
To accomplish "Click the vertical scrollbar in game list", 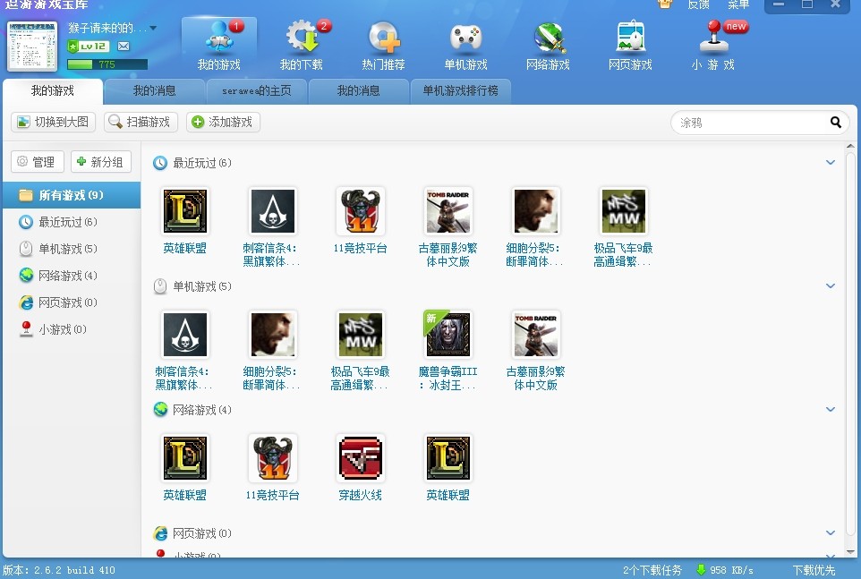I will tap(850, 345).
